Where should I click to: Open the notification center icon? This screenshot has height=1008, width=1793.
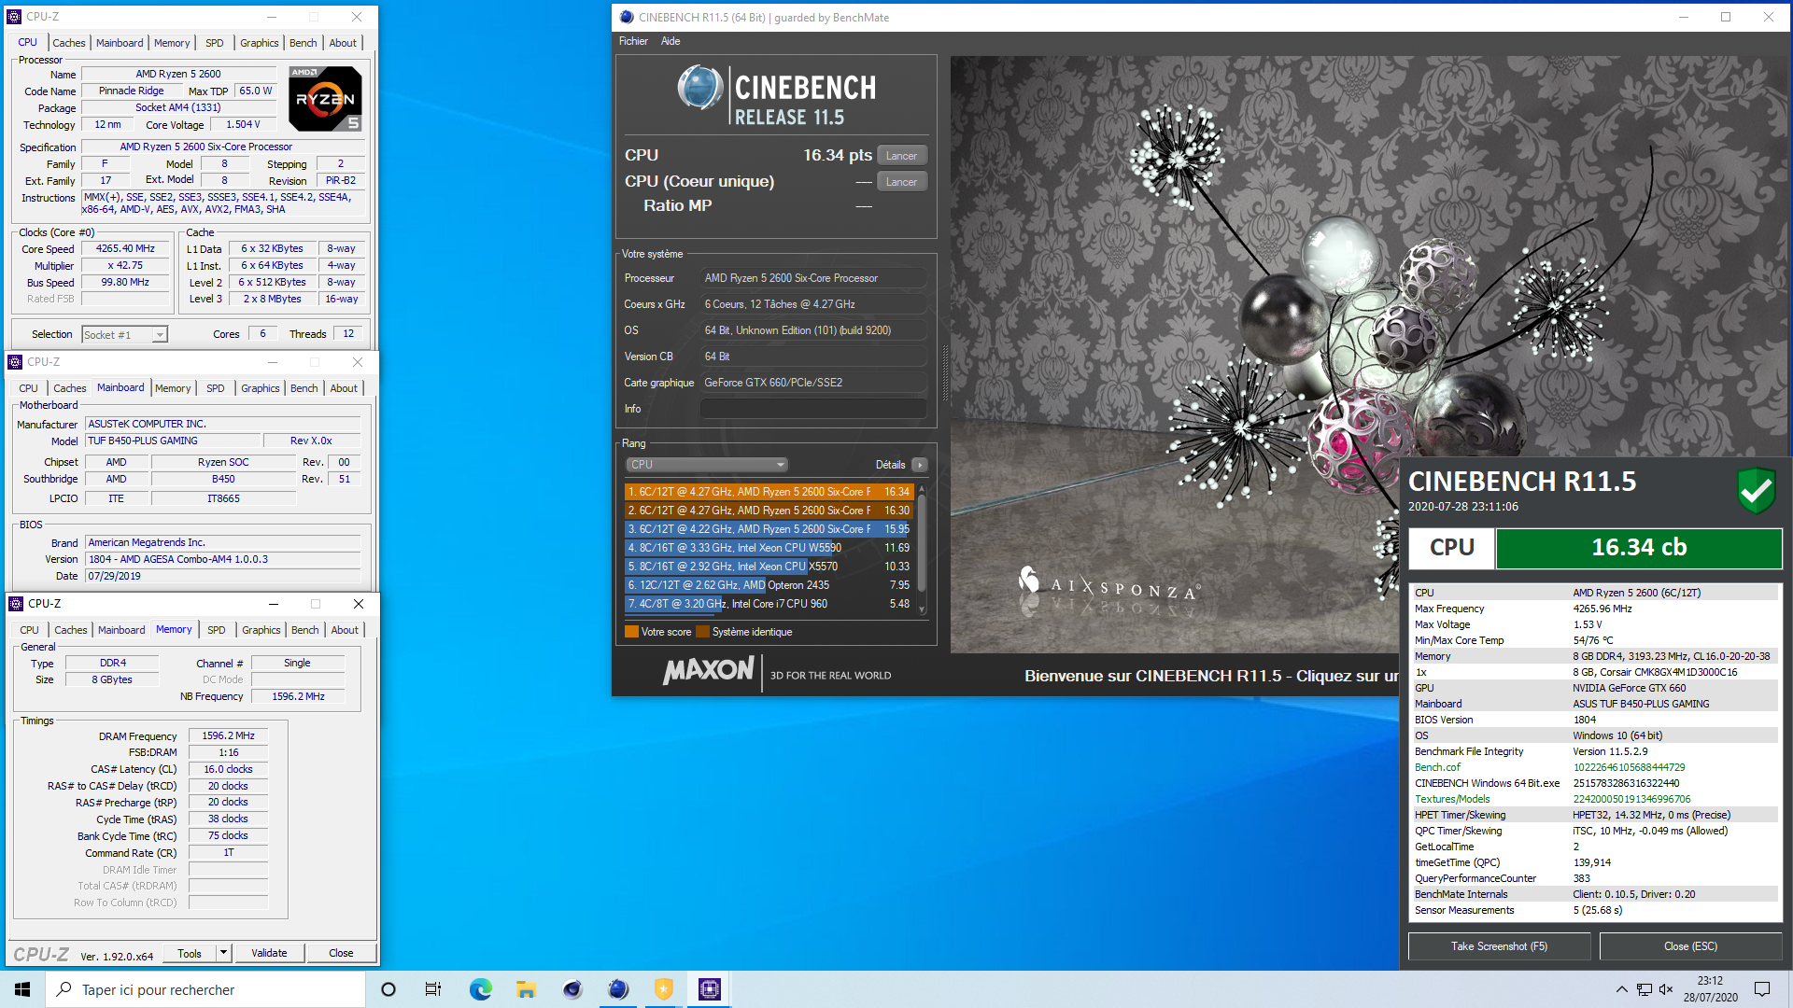point(1762,989)
